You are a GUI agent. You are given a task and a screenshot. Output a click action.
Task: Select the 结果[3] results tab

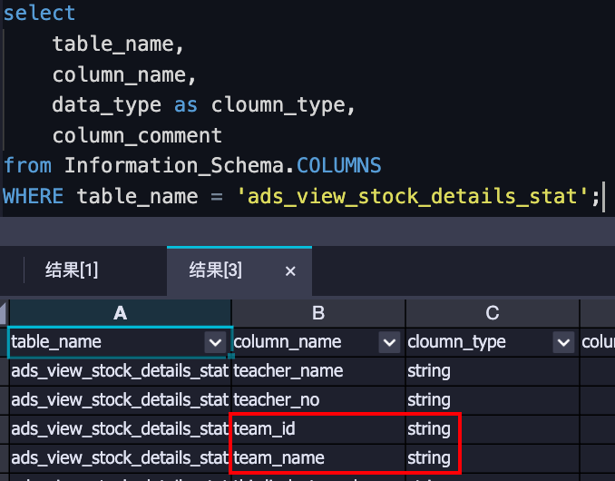coord(215,270)
